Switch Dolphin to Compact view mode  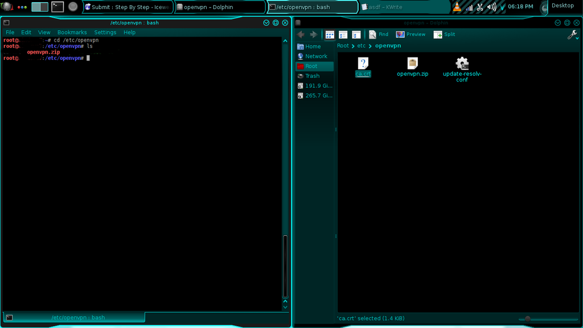click(x=343, y=35)
